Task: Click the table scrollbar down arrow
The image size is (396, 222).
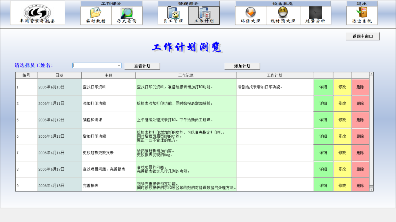Action: tap(371, 190)
